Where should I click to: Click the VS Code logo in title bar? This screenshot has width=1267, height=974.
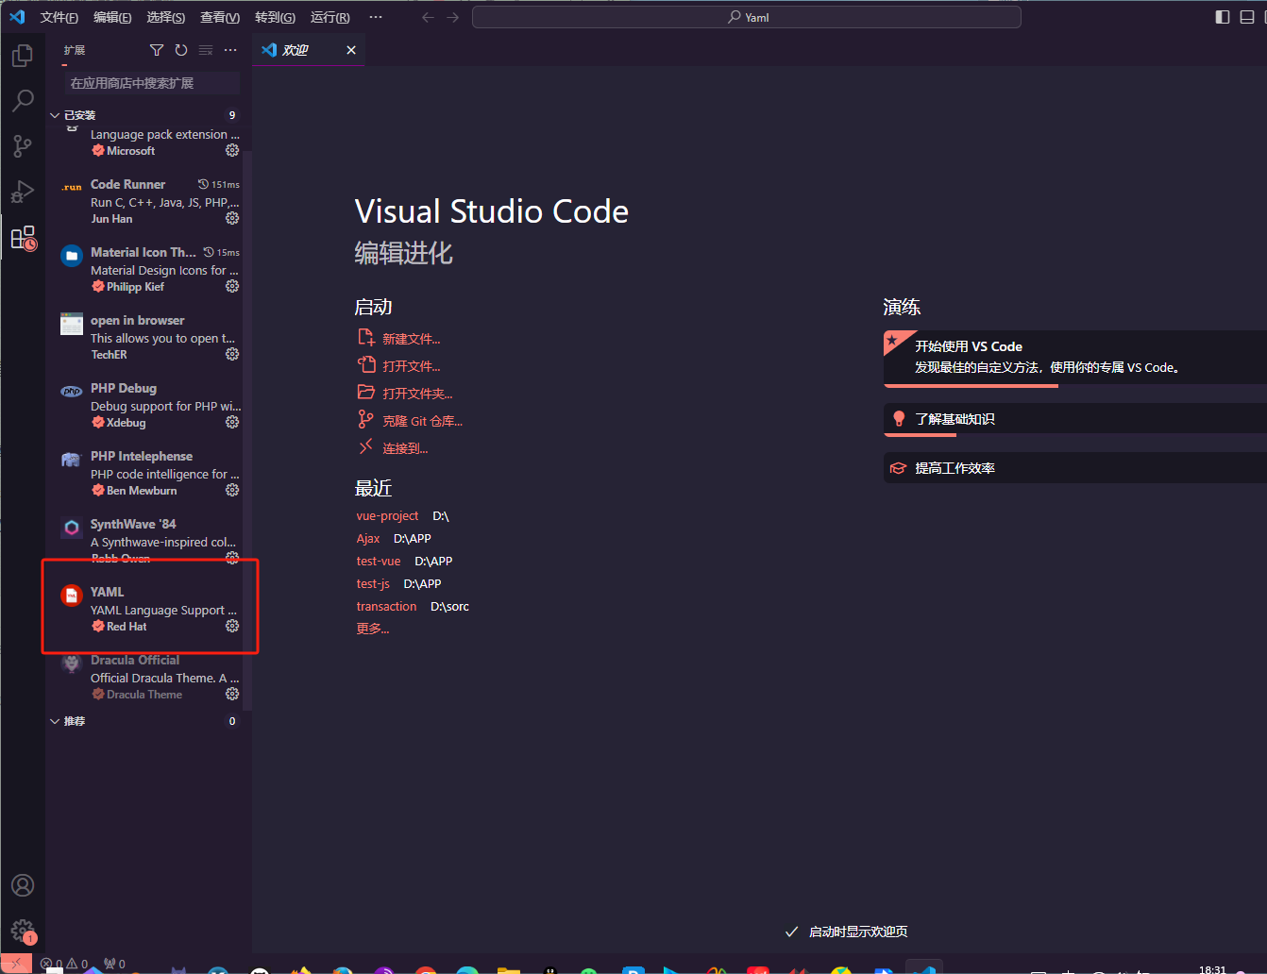click(17, 17)
